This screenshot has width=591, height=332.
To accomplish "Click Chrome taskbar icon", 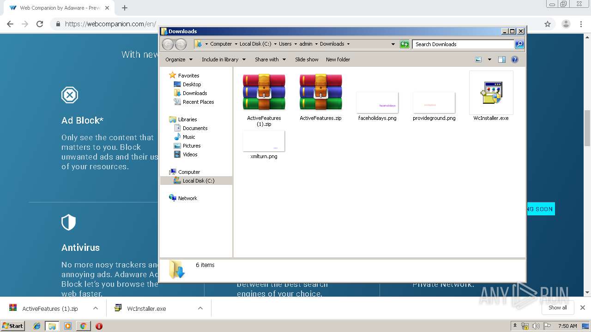I will 83,326.
